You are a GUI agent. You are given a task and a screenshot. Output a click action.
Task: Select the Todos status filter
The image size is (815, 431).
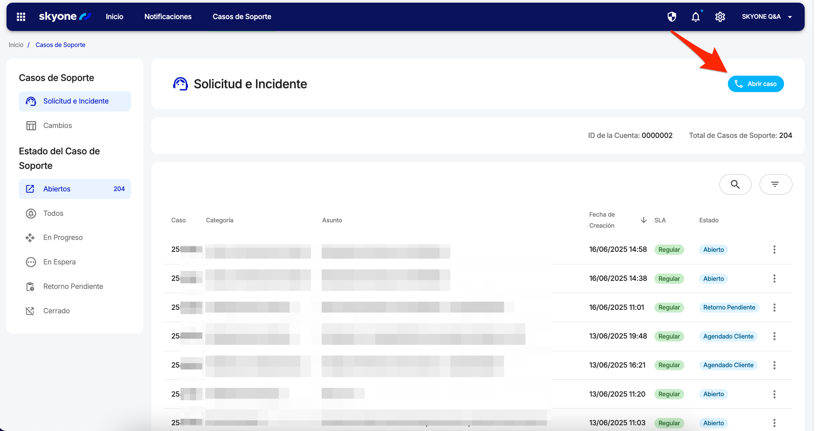click(53, 214)
